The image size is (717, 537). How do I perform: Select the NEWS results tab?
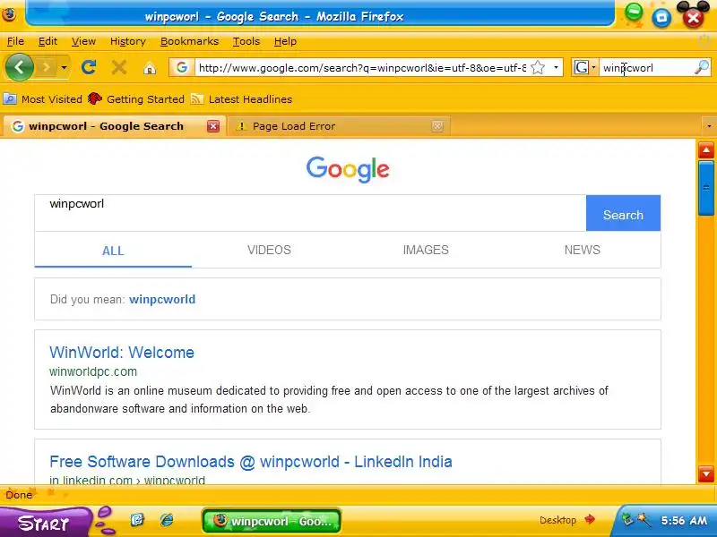(582, 250)
